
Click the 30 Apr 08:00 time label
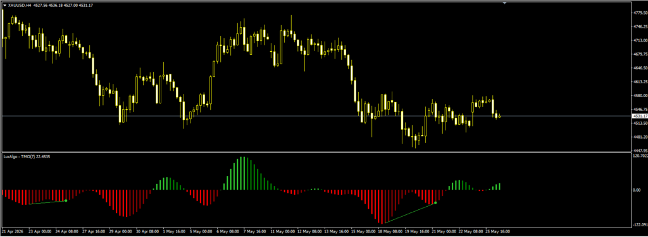(x=147, y=231)
